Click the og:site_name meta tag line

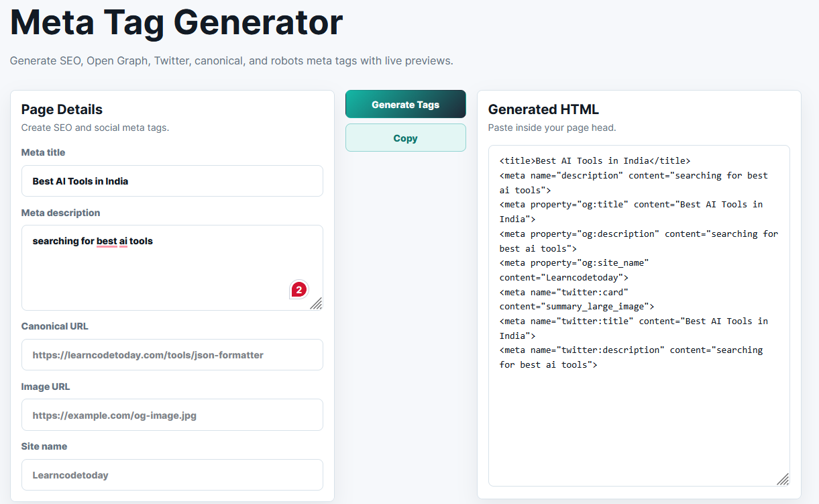tap(574, 270)
